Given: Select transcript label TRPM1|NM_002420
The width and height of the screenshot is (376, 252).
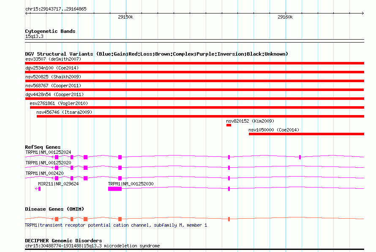Looking at the screenshot, I should pos(44,173).
